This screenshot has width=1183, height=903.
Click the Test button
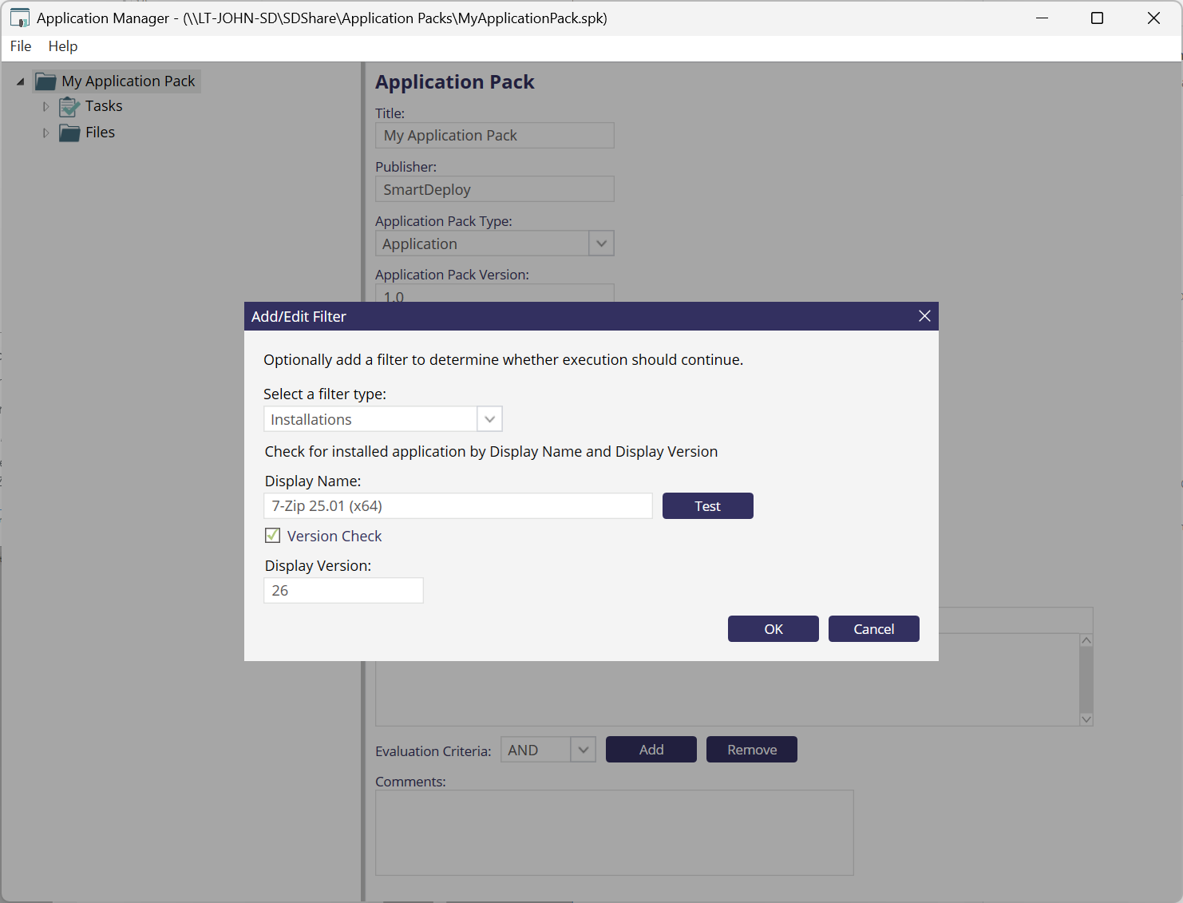(707, 506)
